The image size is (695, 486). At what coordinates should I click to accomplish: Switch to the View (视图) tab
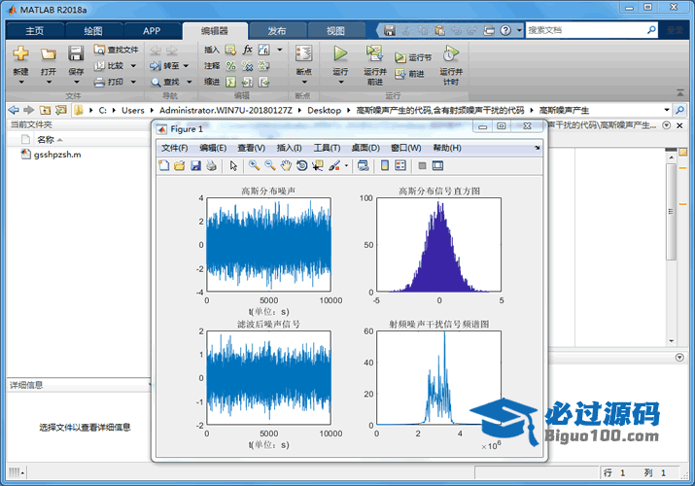pyautogui.click(x=335, y=31)
